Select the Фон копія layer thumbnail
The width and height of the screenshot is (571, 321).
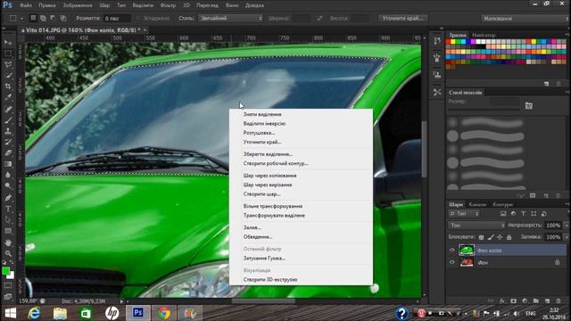[467, 251]
